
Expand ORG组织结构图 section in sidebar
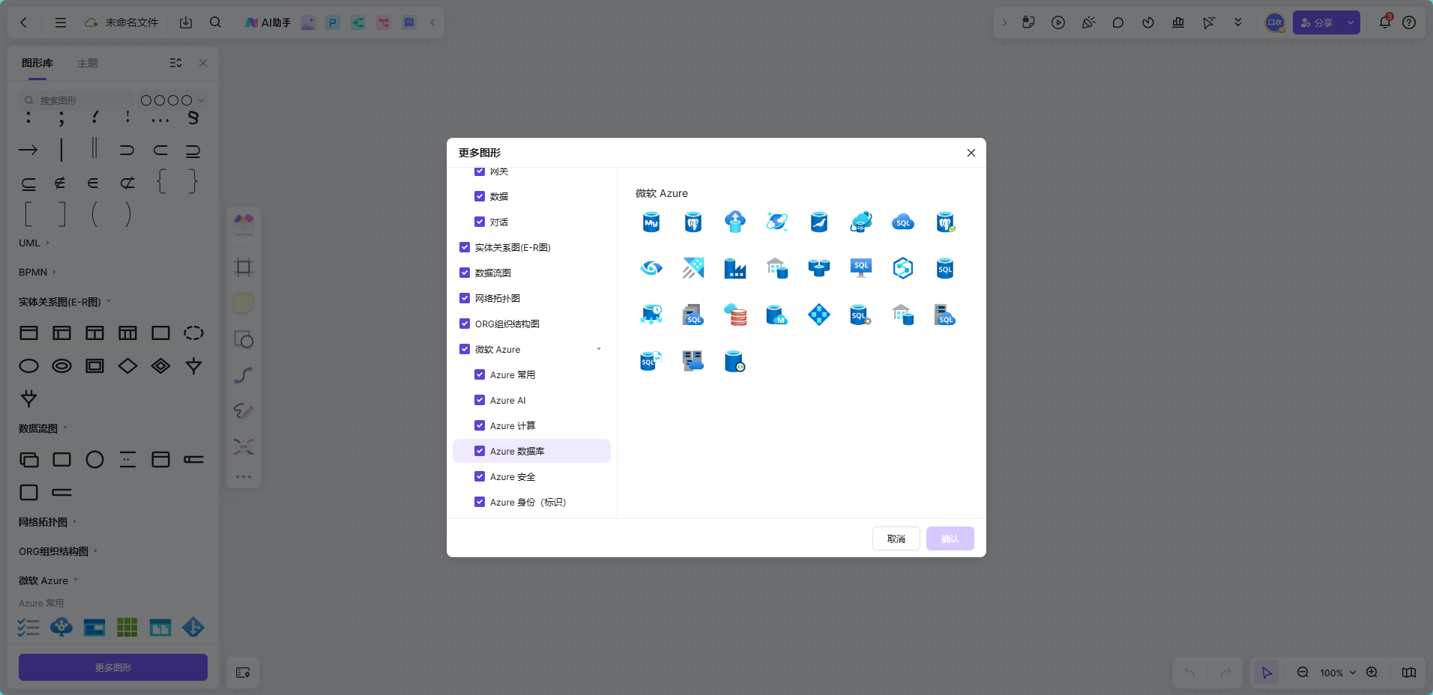click(x=96, y=550)
